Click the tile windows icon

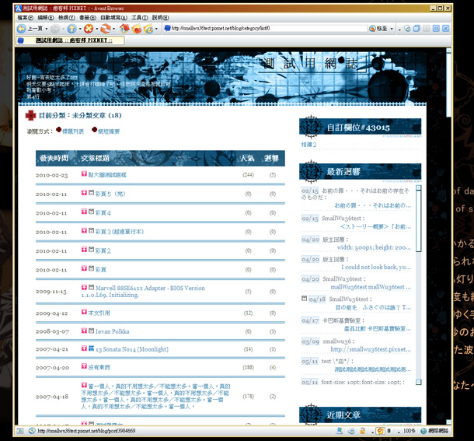click(x=436, y=29)
